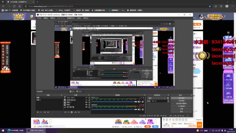Open source properties gear in Sources panel
The height and width of the screenshot is (133, 236).
[72, 112]
